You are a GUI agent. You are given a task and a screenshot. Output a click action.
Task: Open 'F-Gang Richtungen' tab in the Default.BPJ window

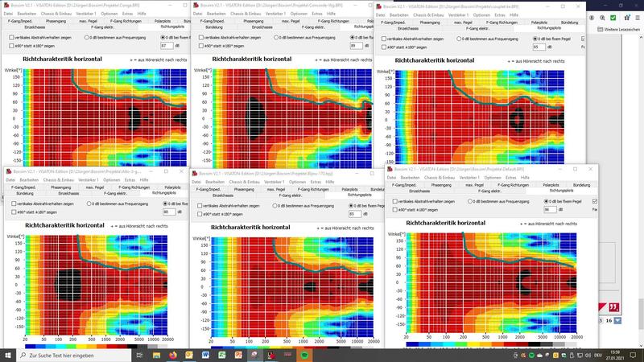(x=513, y=185)
